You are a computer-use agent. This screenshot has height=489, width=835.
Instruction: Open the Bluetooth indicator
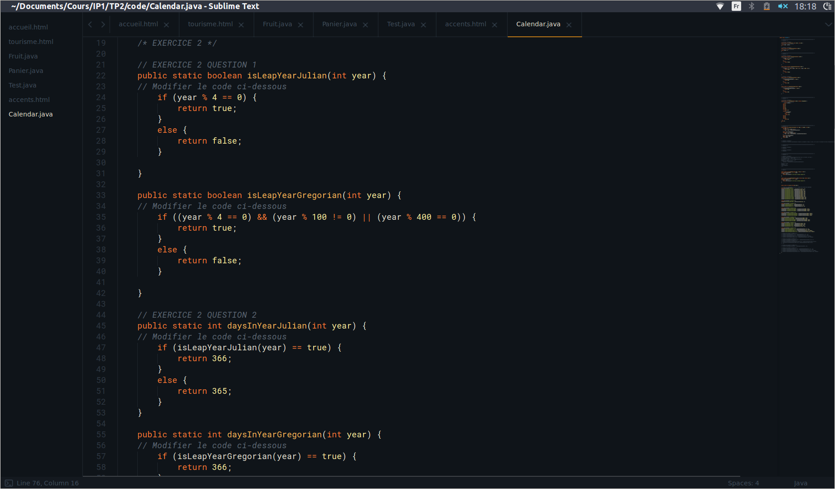(752, 6)
